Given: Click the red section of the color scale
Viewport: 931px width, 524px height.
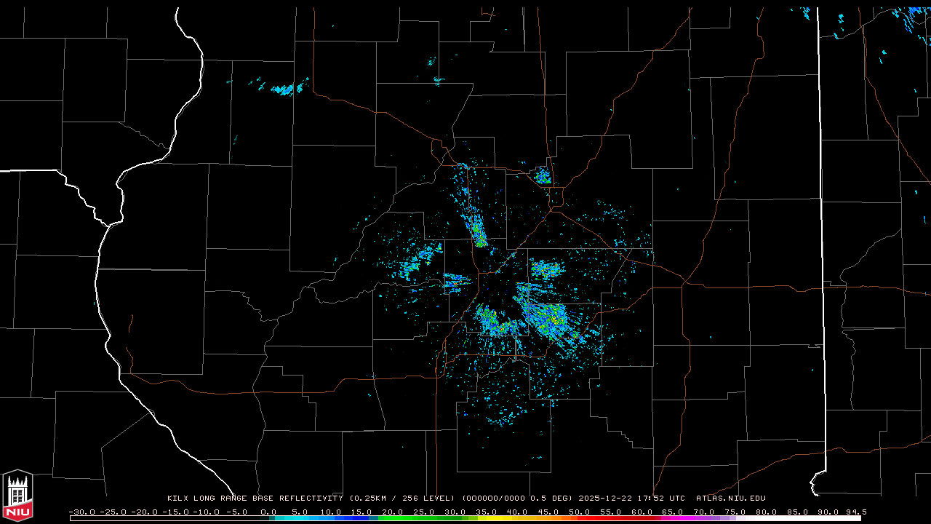Looking at the screenshot, I should [x=611, y=518].
